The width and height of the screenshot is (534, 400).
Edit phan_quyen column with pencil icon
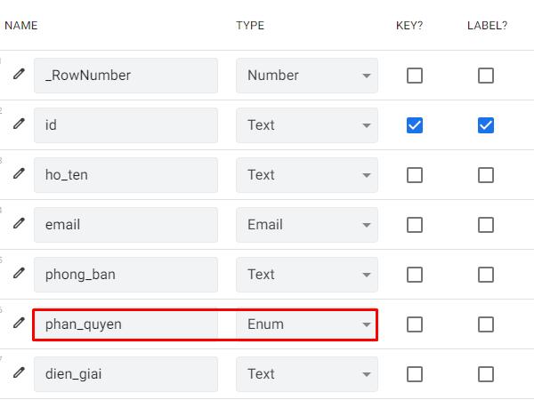(19, 324)
